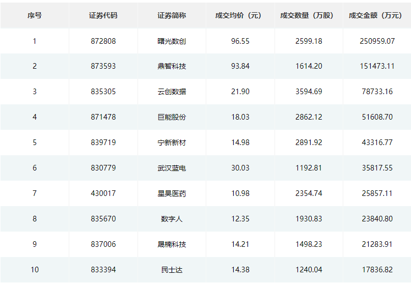
Task: Click security code 872808
Action: (x=103, y=41)
